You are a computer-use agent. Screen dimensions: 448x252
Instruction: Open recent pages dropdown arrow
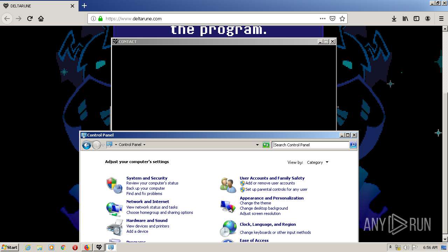point(103,145)
